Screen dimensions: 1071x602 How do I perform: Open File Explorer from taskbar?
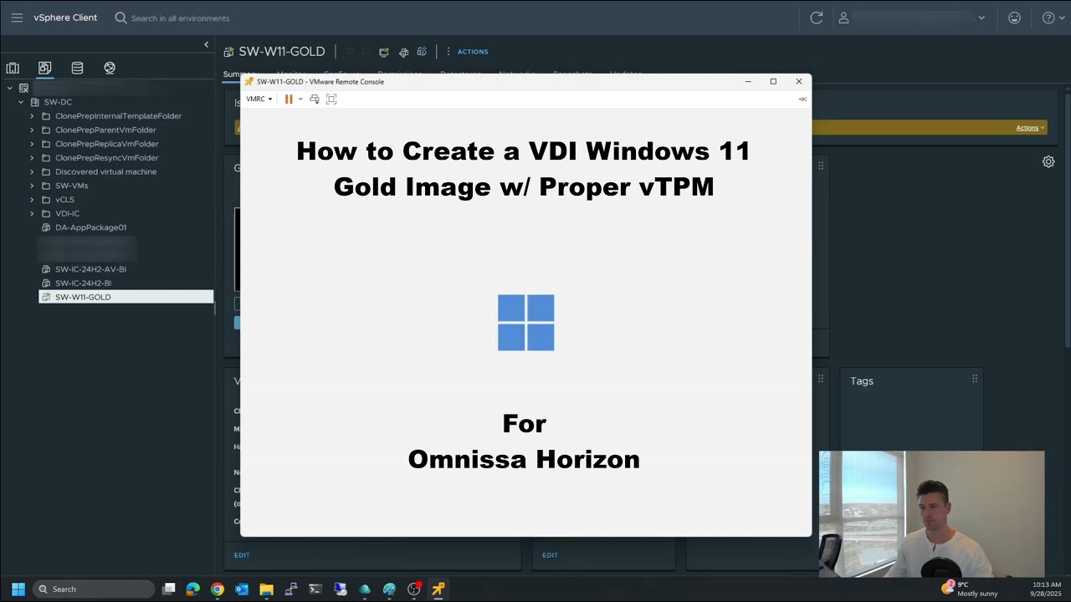266,589
